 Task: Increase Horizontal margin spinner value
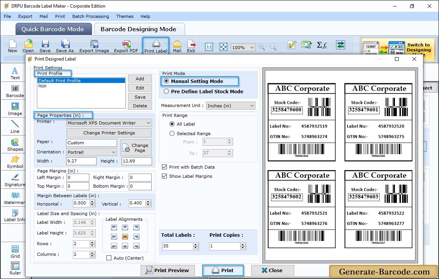pos(92,201)
